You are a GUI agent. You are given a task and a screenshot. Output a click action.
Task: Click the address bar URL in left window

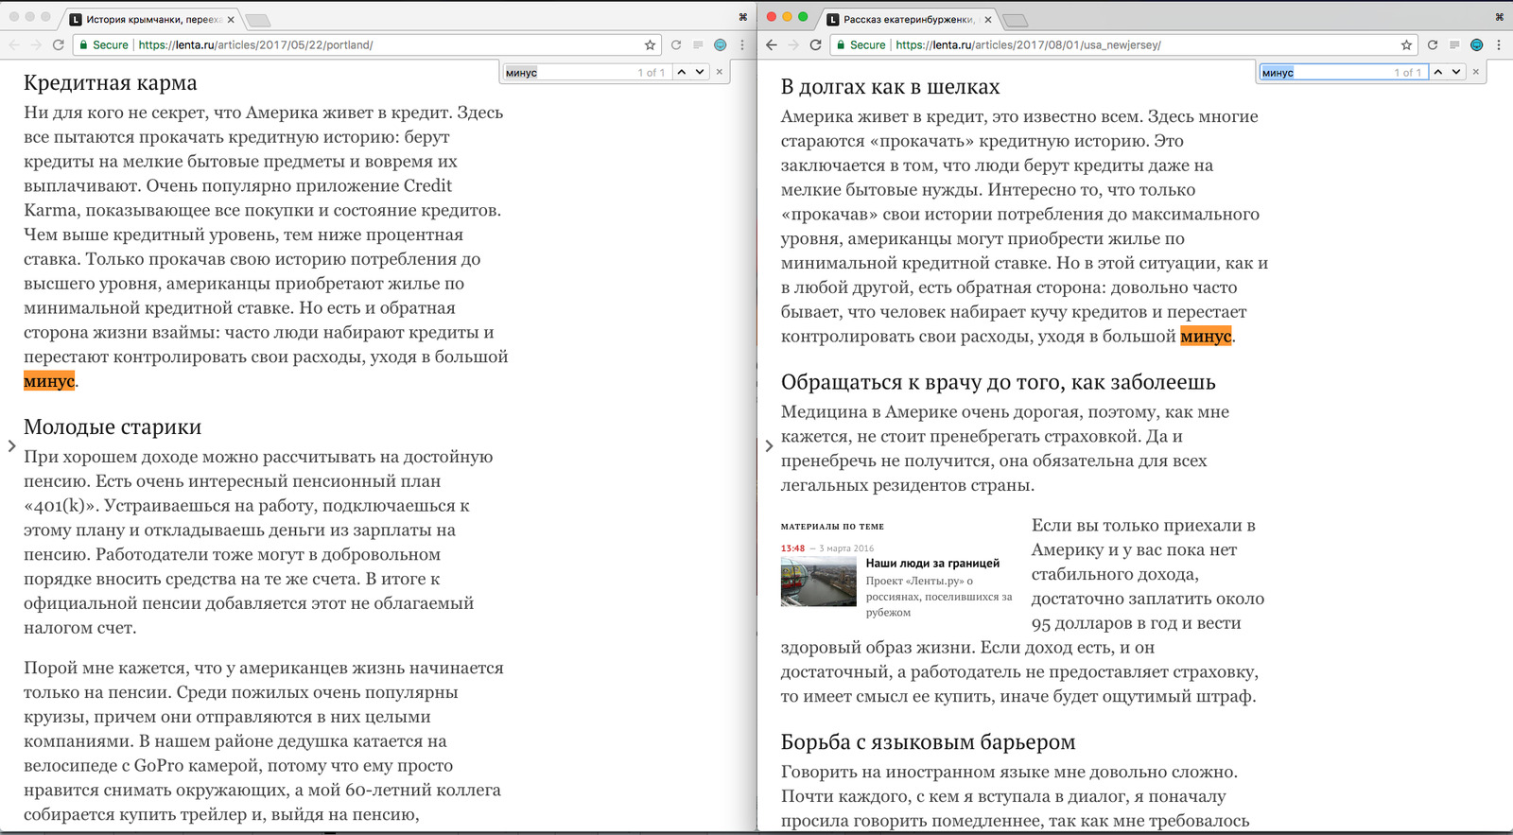point(255,44)
